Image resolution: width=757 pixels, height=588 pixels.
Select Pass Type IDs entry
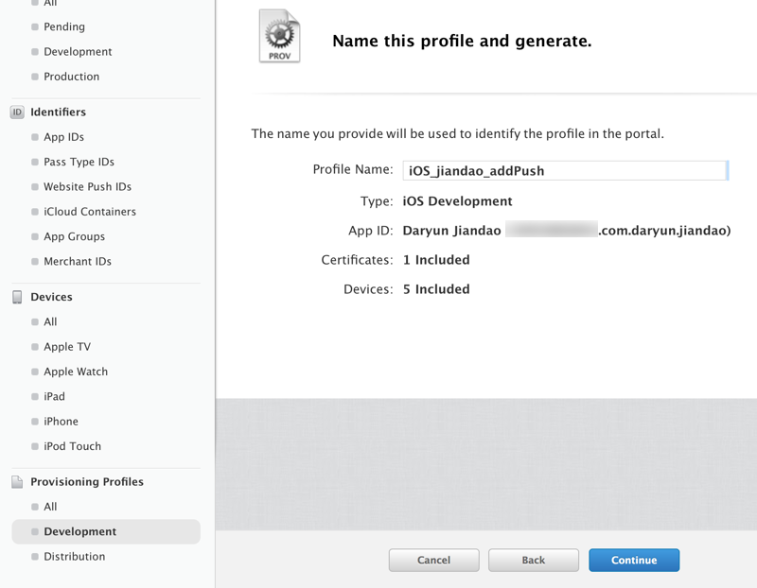tap(79, 163)
